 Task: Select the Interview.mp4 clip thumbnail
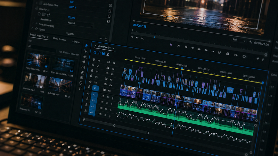point(35,80)
